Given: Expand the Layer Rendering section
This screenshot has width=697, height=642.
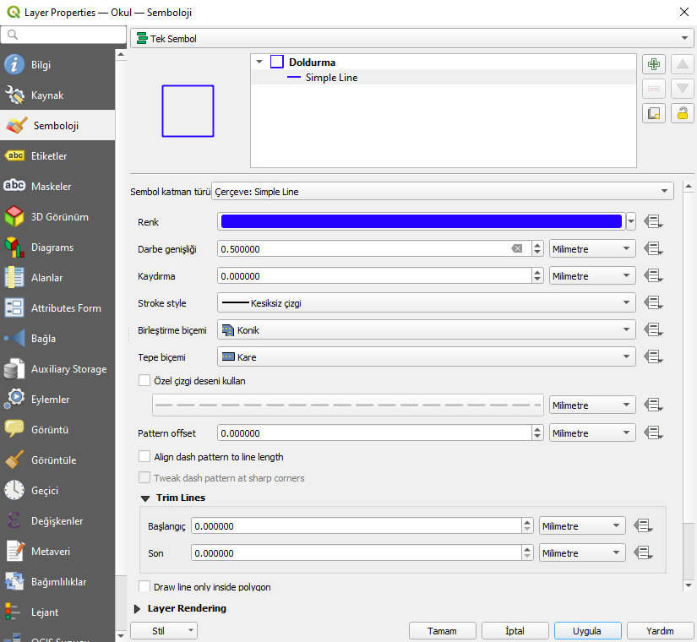Looking at the screenshot, I should 138,609.
